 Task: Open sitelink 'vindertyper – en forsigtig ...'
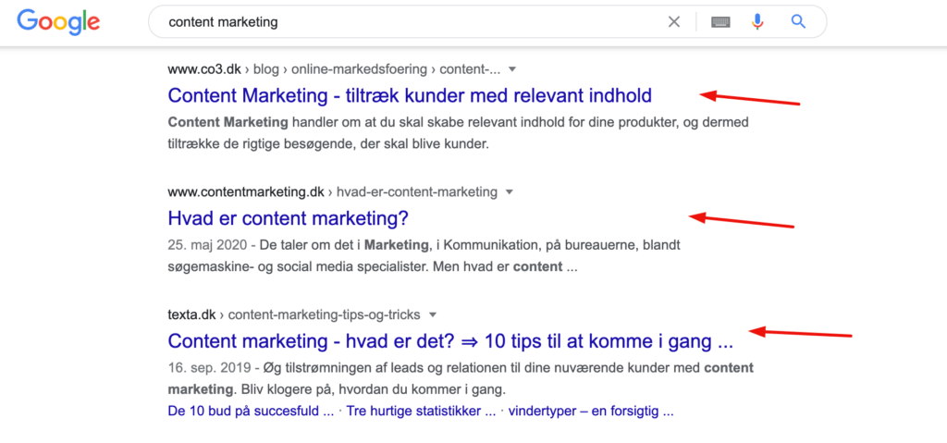(591, 412)
